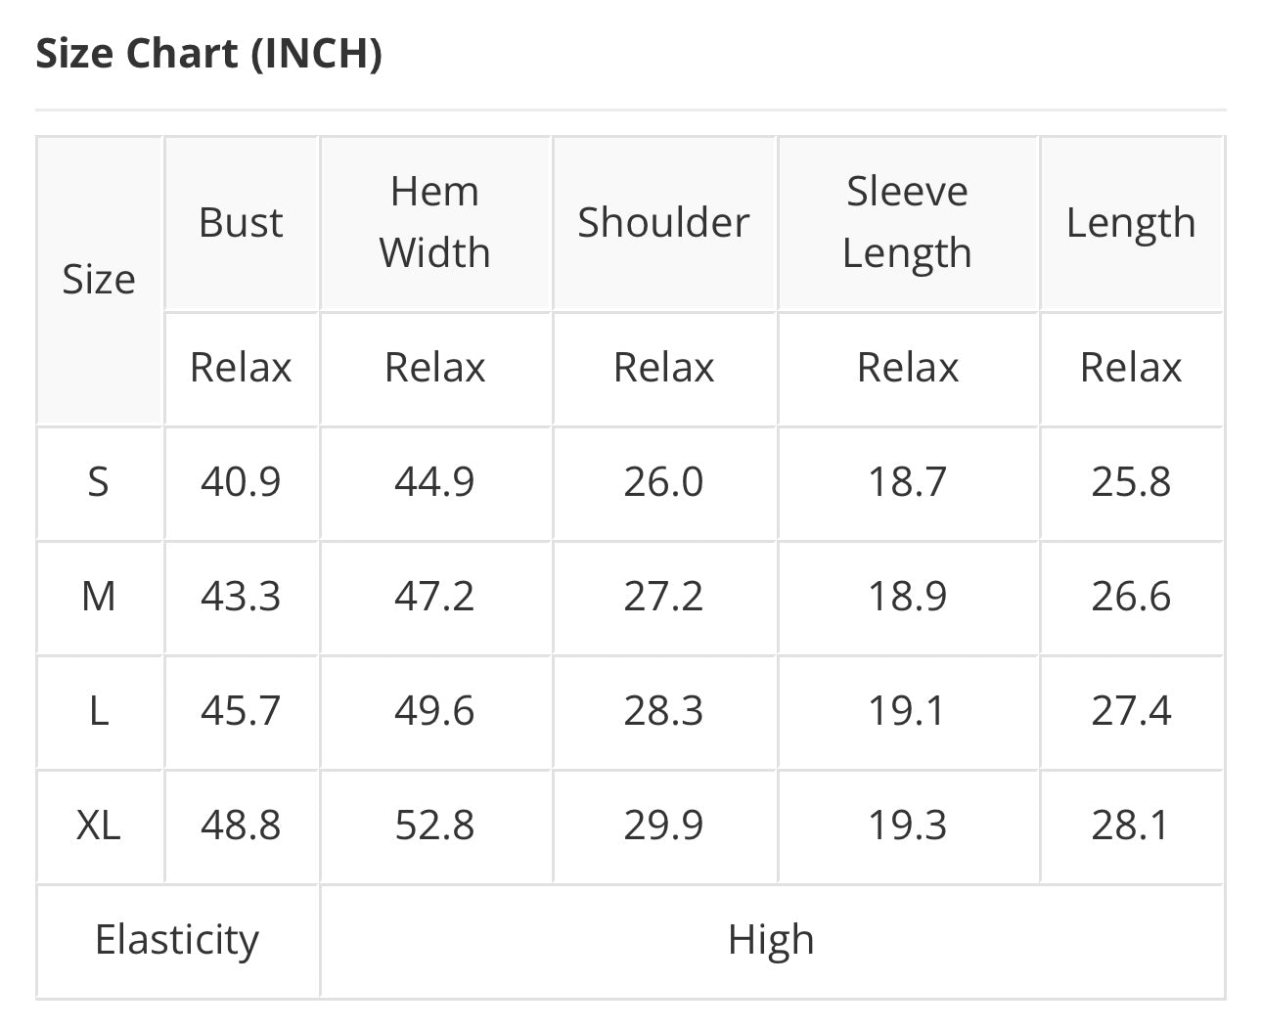Select the Sleeve Length column header
The height and width of the screenshot is (1028, 1262).
[x=907, y=223]
